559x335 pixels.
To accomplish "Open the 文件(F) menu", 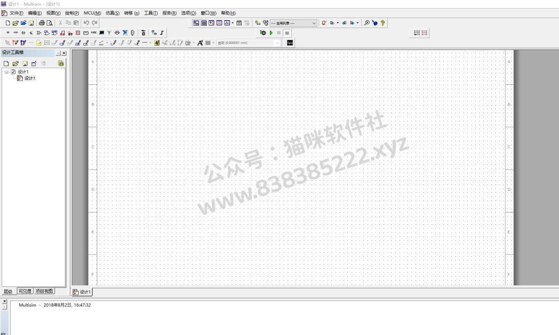I will coord(17,13).
